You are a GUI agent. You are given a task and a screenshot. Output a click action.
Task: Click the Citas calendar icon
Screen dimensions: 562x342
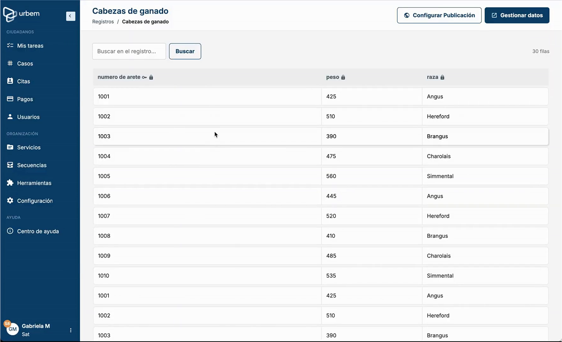[x=10, y=81]
